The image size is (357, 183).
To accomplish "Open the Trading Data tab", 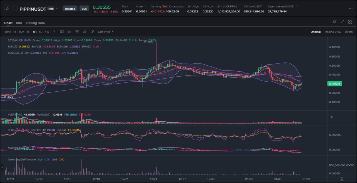I will click(x=35, y=23).
